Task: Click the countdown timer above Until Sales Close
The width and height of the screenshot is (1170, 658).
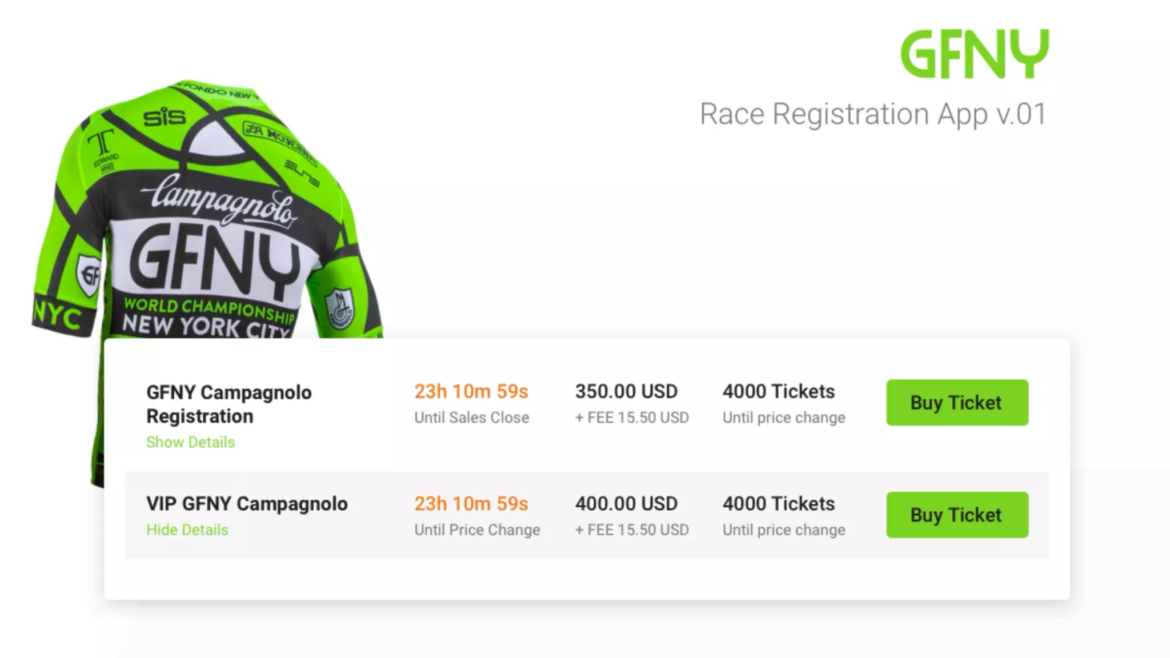Action: tap(471, 392)
